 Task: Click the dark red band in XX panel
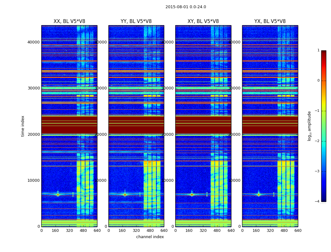[x=69, y=125]
